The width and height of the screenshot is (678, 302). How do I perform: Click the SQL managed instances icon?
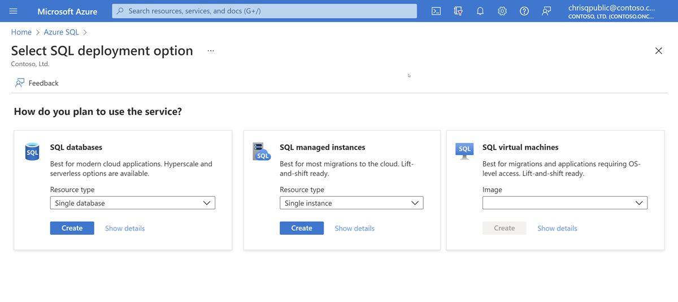pyautogui.click(x=262, y=152)
